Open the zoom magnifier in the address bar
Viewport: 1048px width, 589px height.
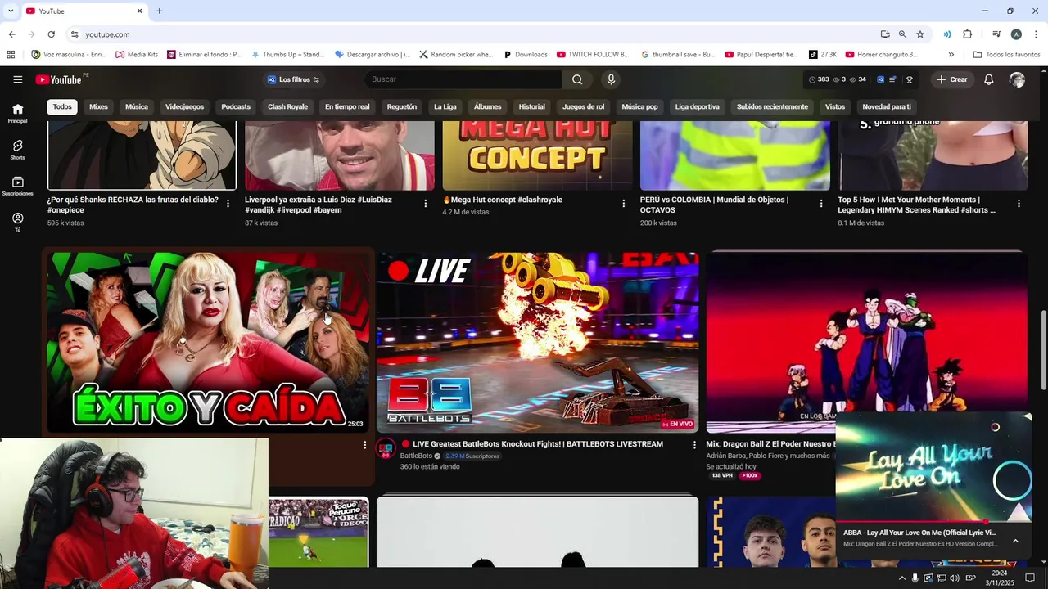[902, 34]
